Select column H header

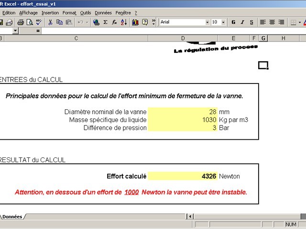(x=284, y=38)
